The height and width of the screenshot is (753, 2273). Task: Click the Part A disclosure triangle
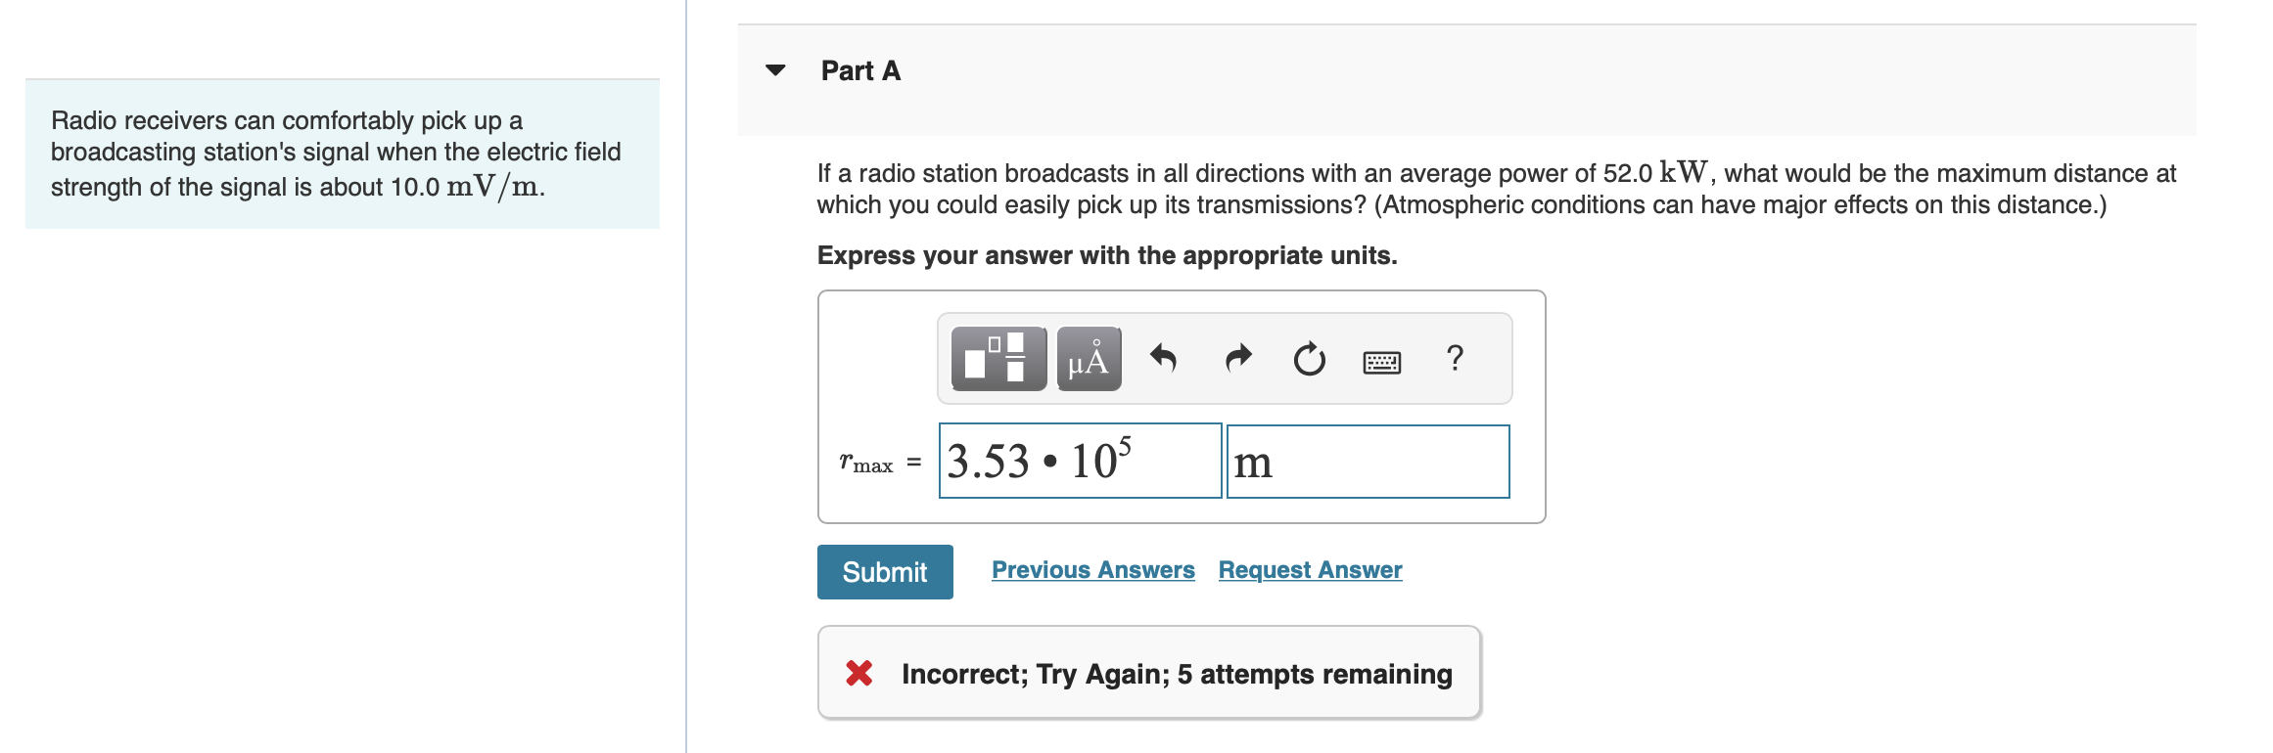click(x=774, y=69)
